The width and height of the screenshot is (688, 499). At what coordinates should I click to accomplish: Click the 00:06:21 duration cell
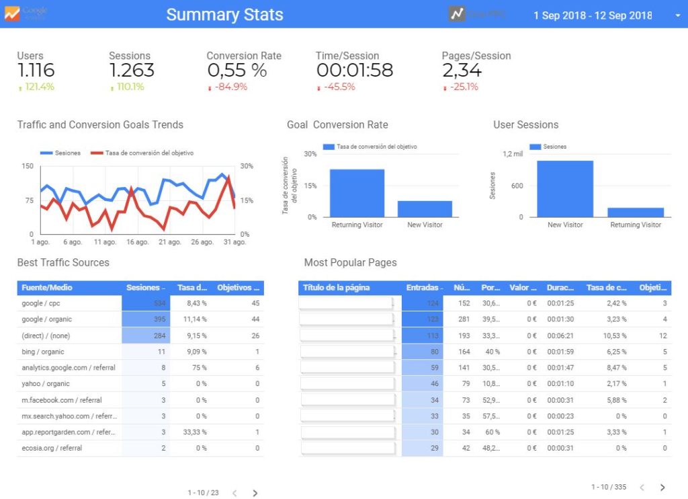pos(560,336)
